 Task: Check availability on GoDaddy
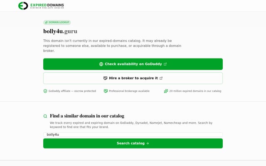(133, 64)
